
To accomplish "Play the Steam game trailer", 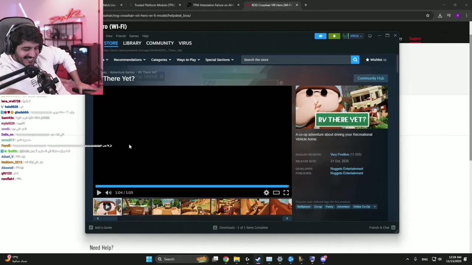I will pos(99,192).
